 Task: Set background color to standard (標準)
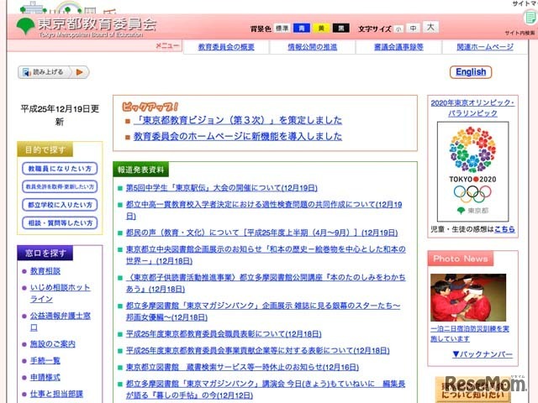[282, 28]
